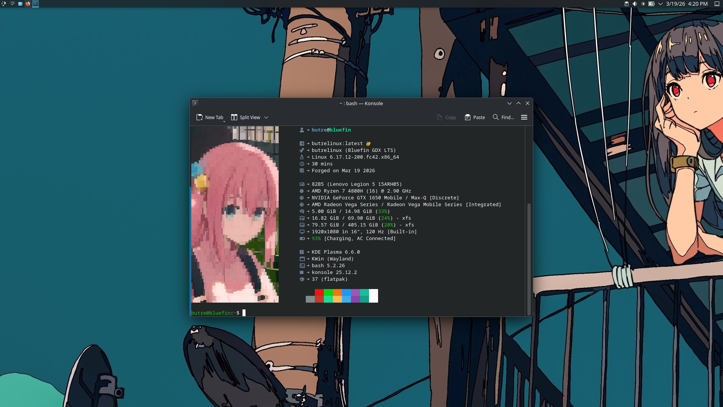Screen dimensions: 723x407
Task: Click the white color swatch in fastfetch output
Action: pos(373,296)
